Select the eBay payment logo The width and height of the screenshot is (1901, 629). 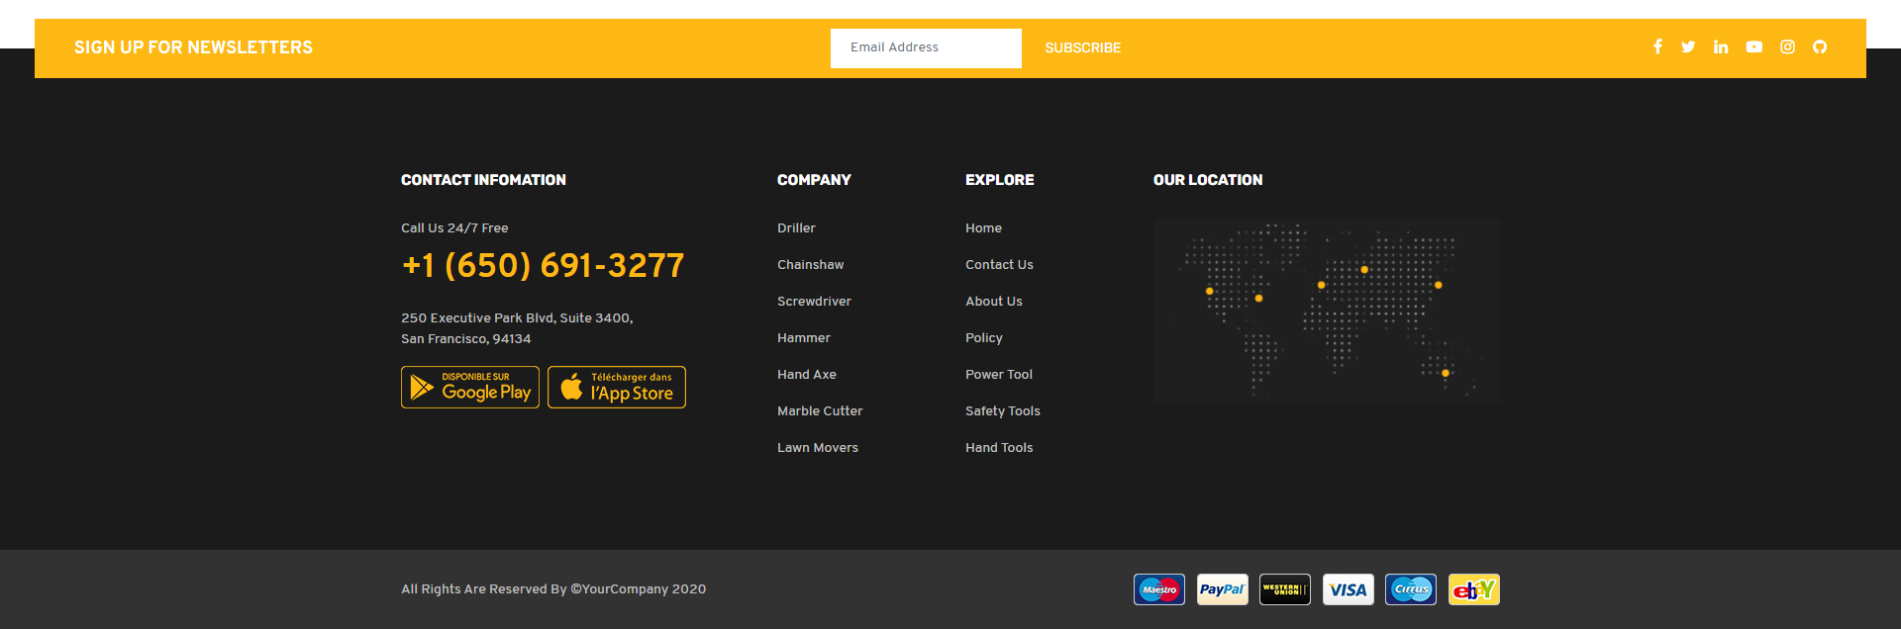click(x=1473, y=589)
